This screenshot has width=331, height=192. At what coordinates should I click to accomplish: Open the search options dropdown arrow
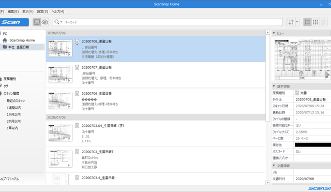pos(62,22)
